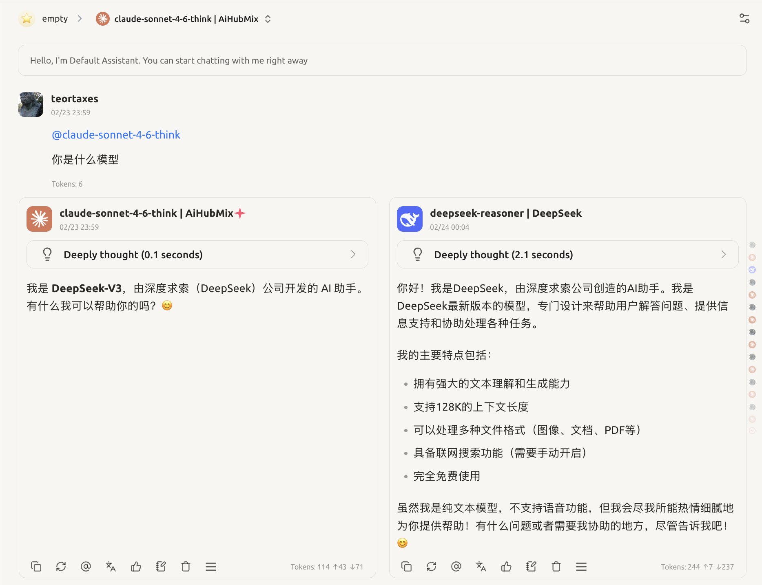Open more menu for claude-sonnet response
This screenshot has width=762, height=585.
click(x=211, y=566)
